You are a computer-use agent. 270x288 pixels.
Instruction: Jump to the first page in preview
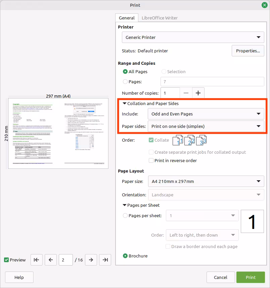click(x=37, y=260)
